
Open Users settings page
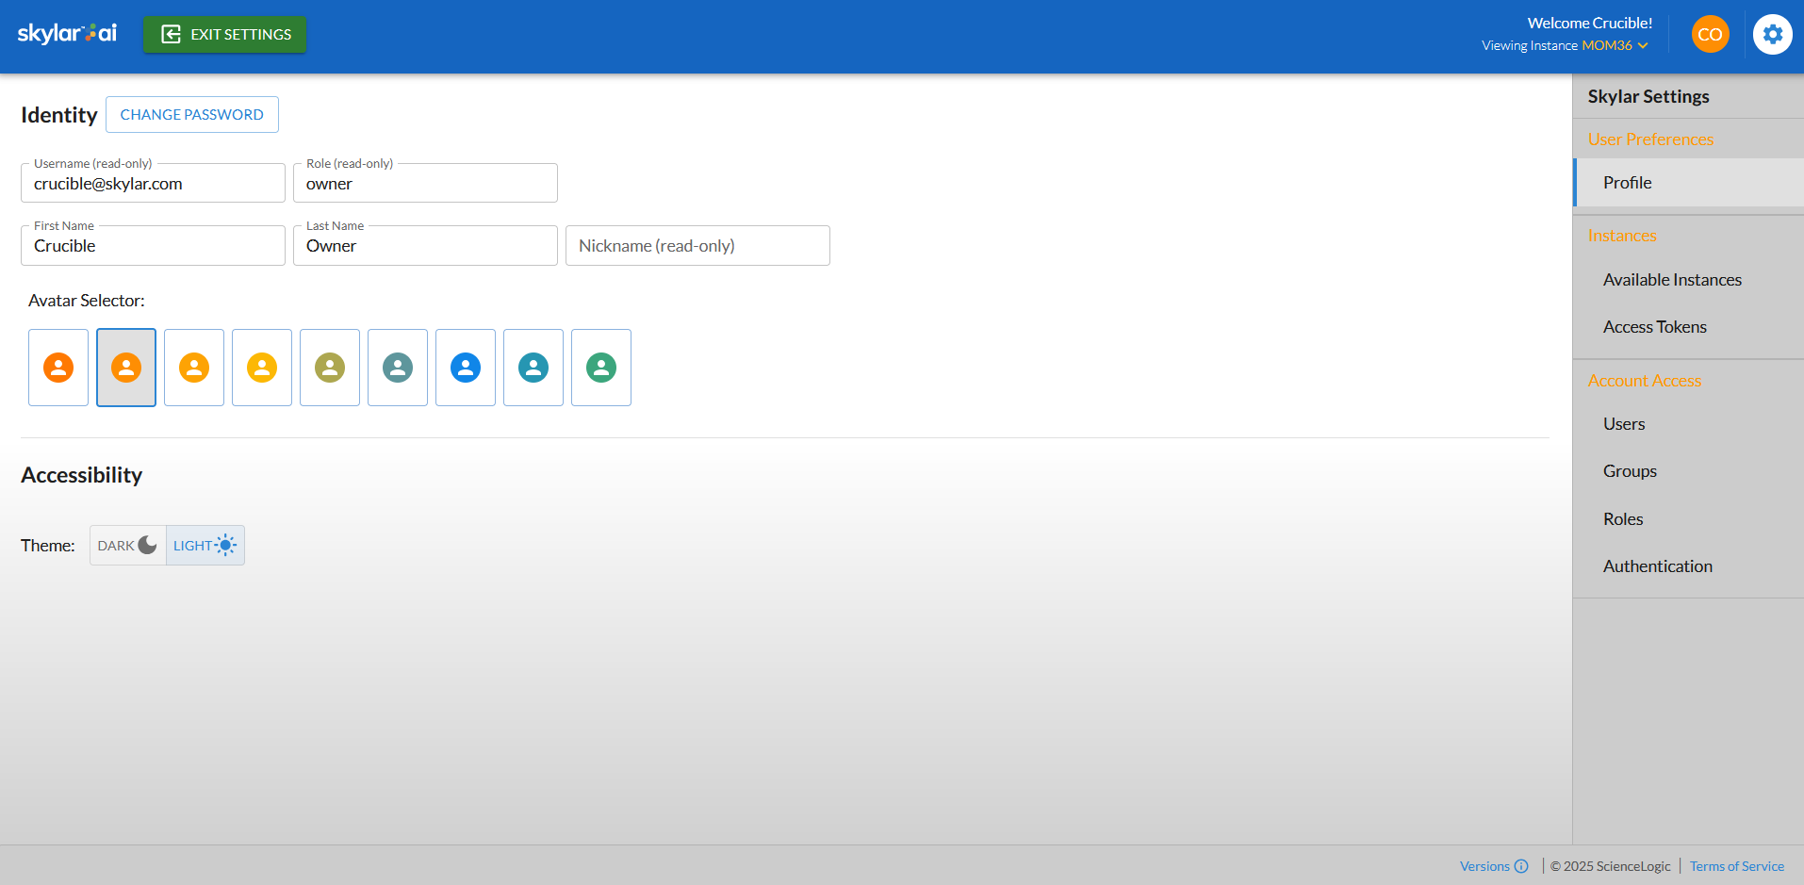pos(1688,424)
